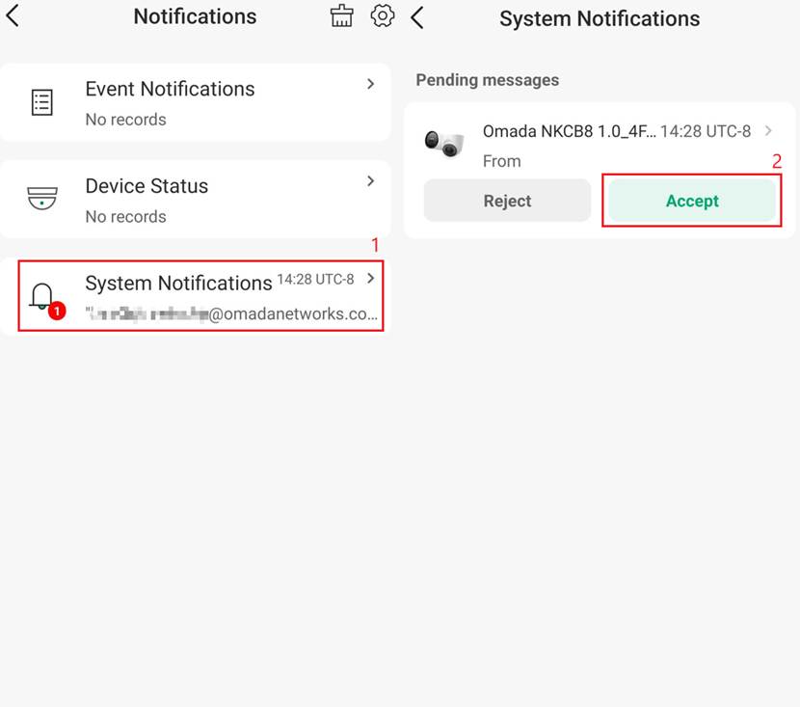
Task: Open notification settings gear icon
Action: [x=382, y=15]
